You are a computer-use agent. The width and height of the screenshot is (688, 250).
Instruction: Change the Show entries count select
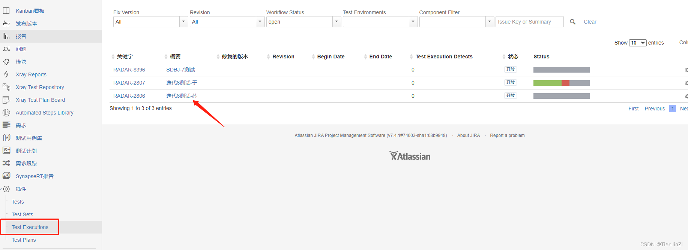pyautogui.click(x=638, y=43)
